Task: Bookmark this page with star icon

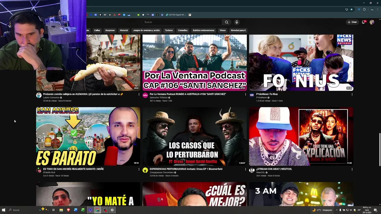Action: tap(352, 10)
